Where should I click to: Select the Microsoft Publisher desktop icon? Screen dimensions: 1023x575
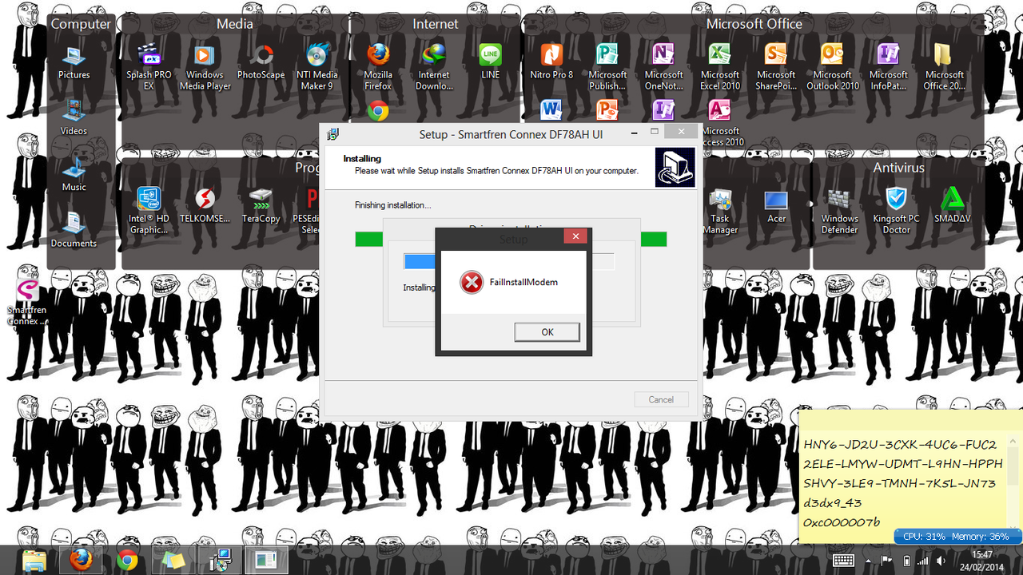tap(607, 67)
